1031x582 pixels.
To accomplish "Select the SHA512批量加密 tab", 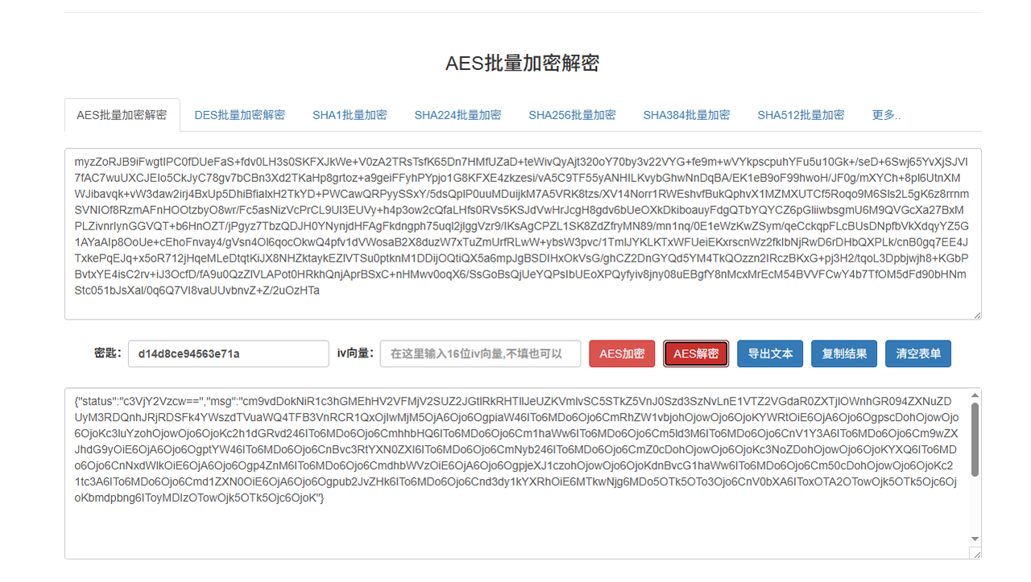I will click(x=801, y=115).
